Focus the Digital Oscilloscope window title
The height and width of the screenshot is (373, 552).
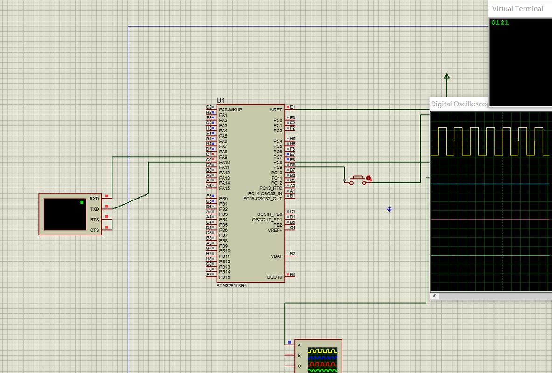click(x=460, y=104)
